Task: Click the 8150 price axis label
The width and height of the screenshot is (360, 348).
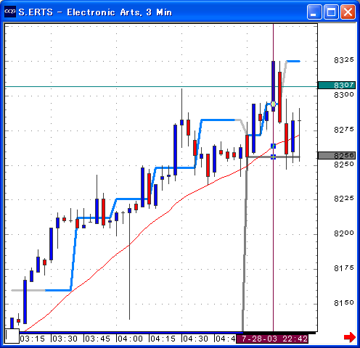Action: [x=344, y=303]
